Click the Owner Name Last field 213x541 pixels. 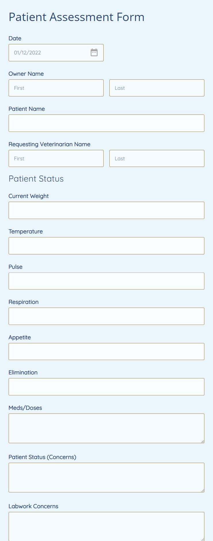tap(157, 88)
